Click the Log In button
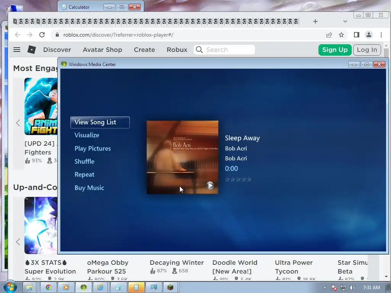 click(x=367, y=50)
